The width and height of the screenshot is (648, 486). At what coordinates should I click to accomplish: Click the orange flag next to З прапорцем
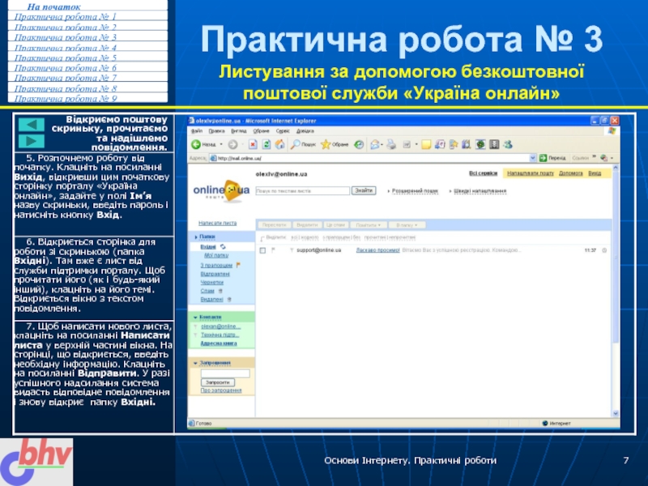click(238, 265)
